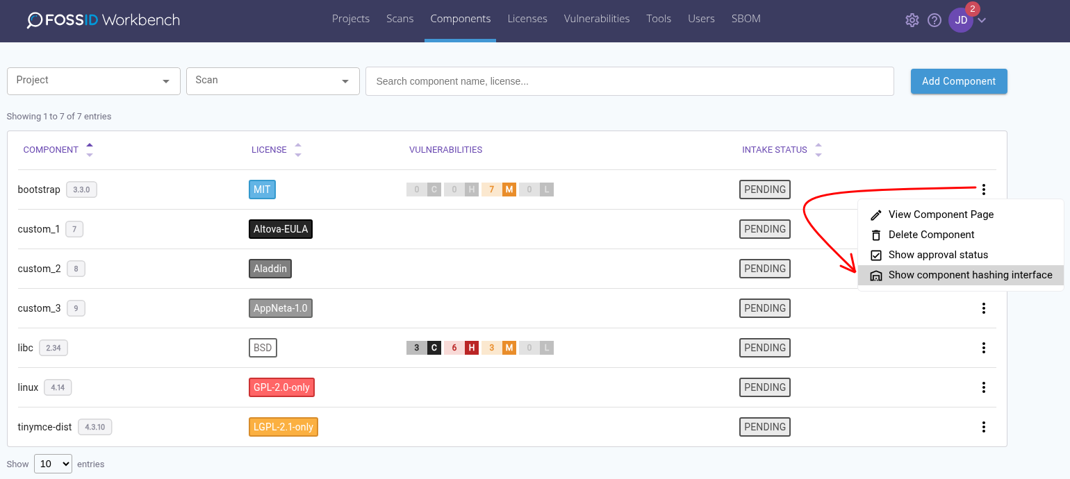This screenshot has height=479, width=1070.
Task: Click the custom_3 component name
Action: coord(40,308)
